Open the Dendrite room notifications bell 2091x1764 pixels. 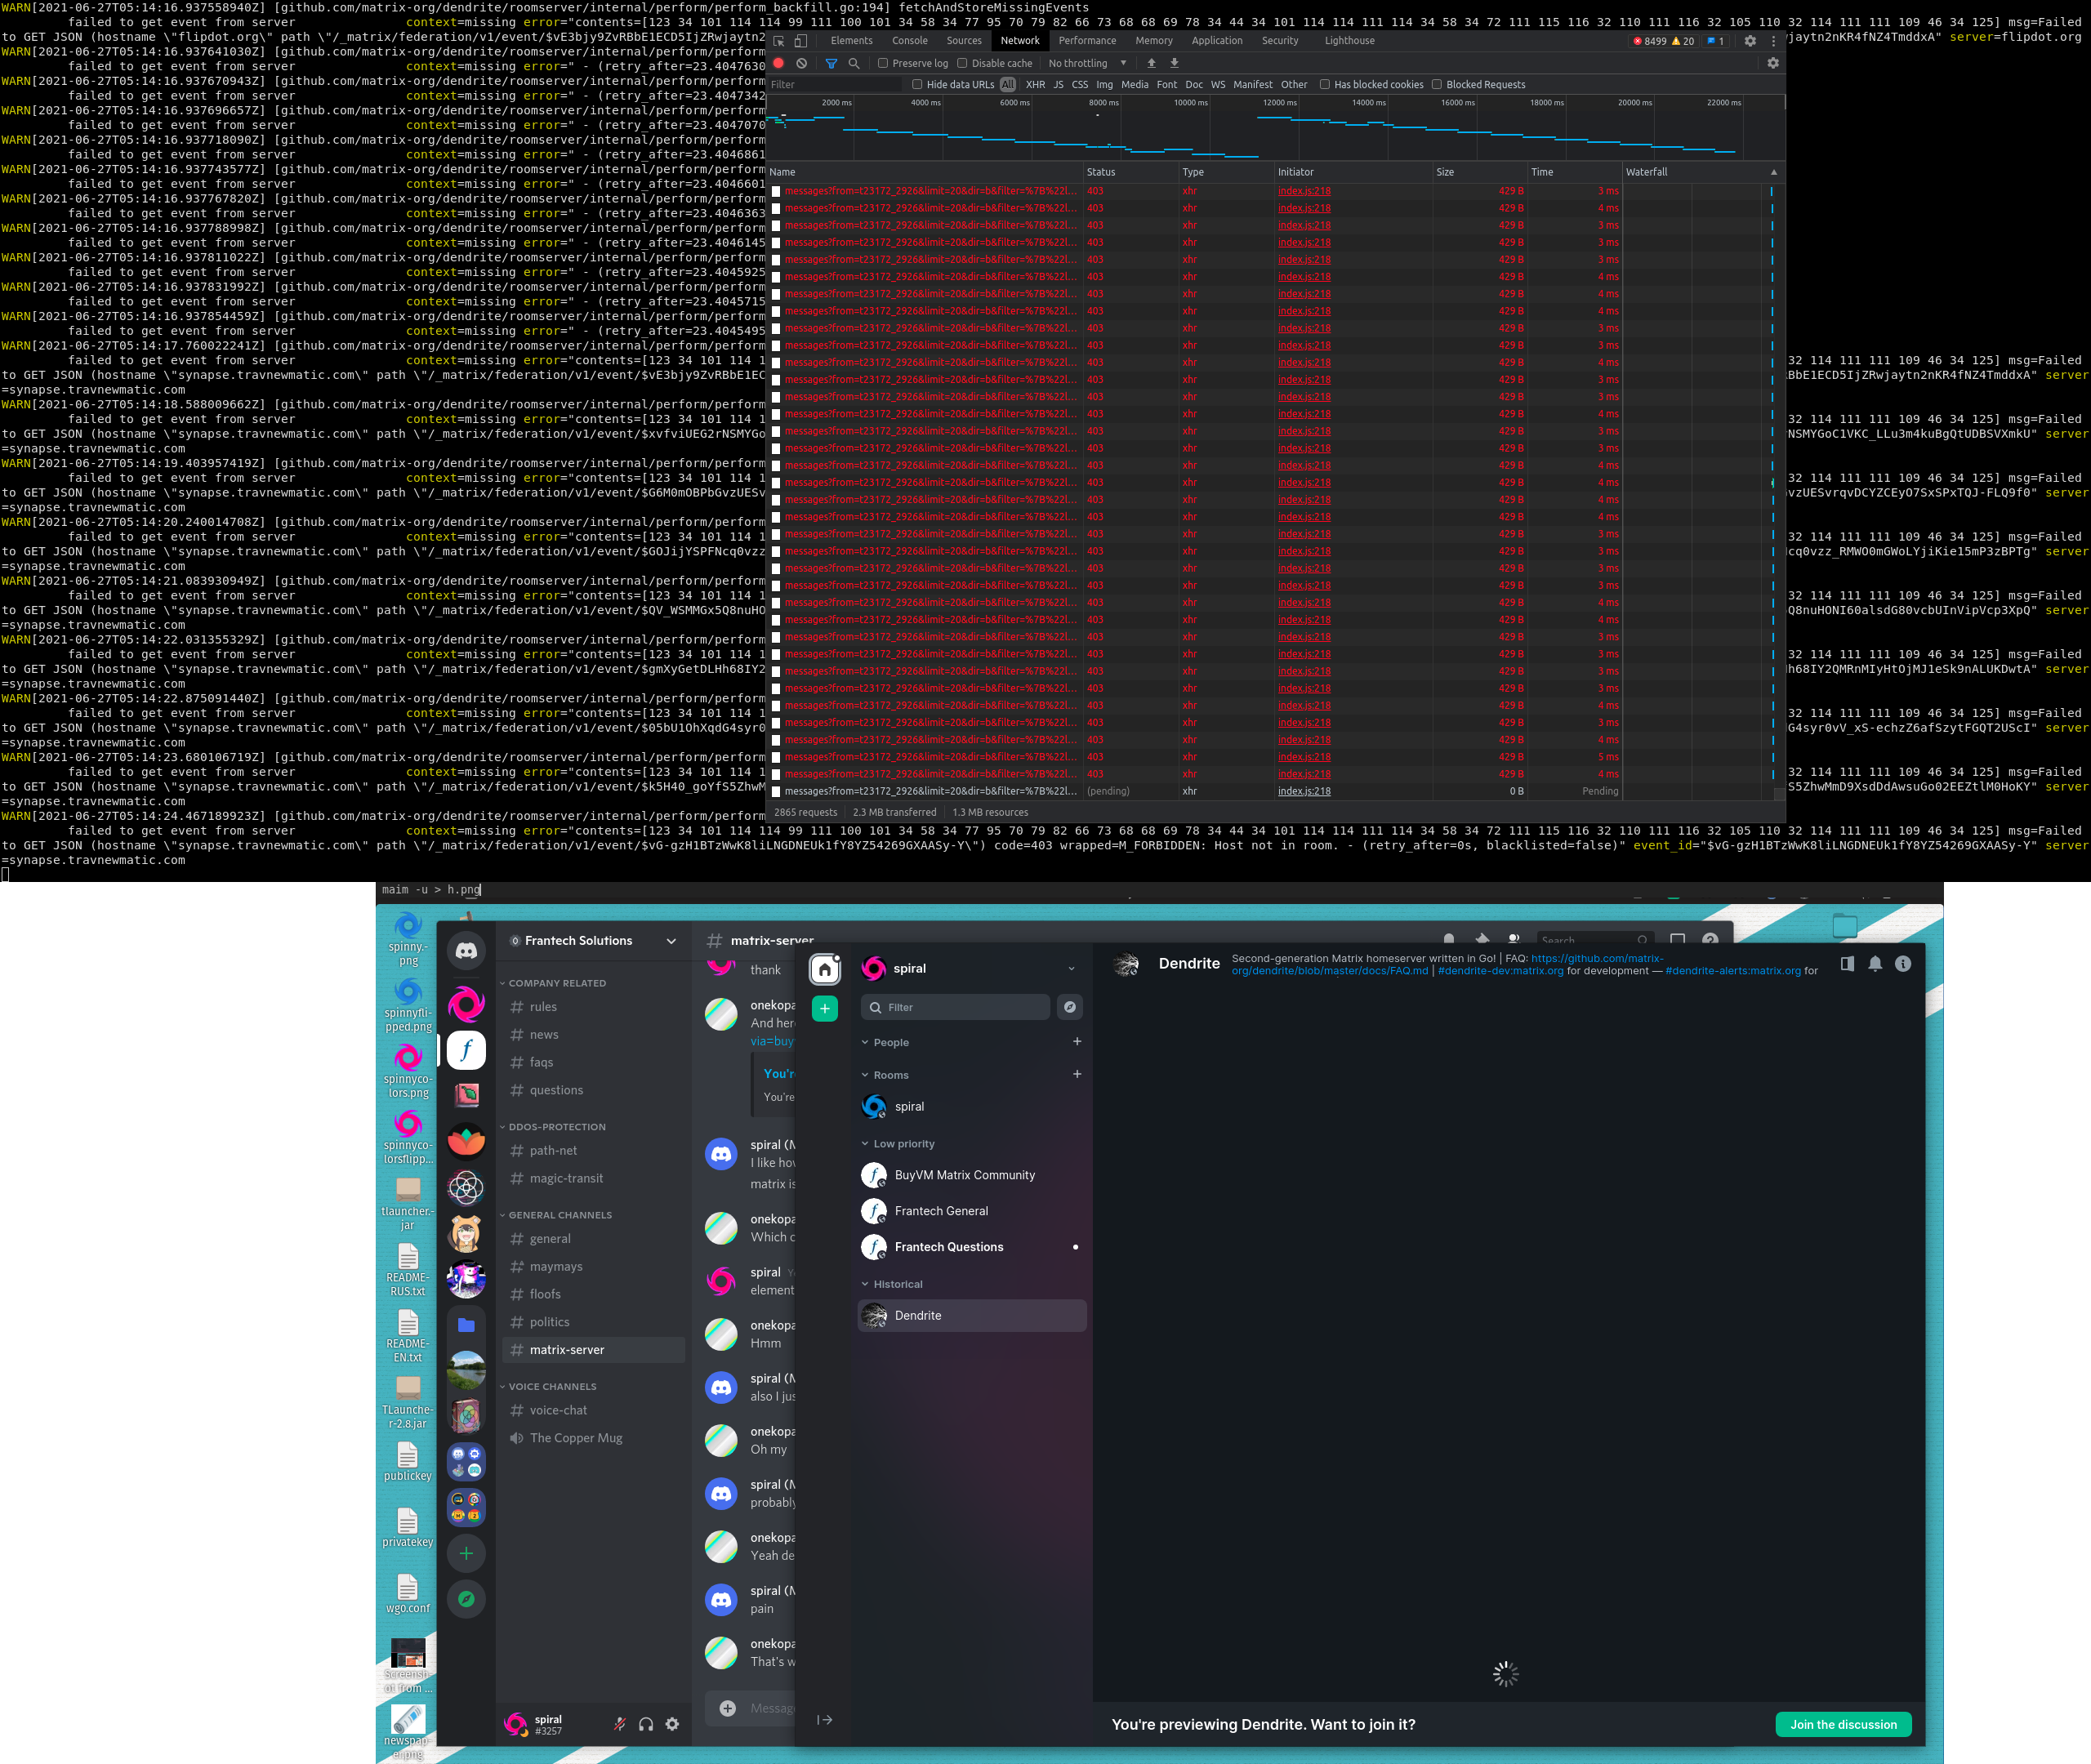(1875, 964)
